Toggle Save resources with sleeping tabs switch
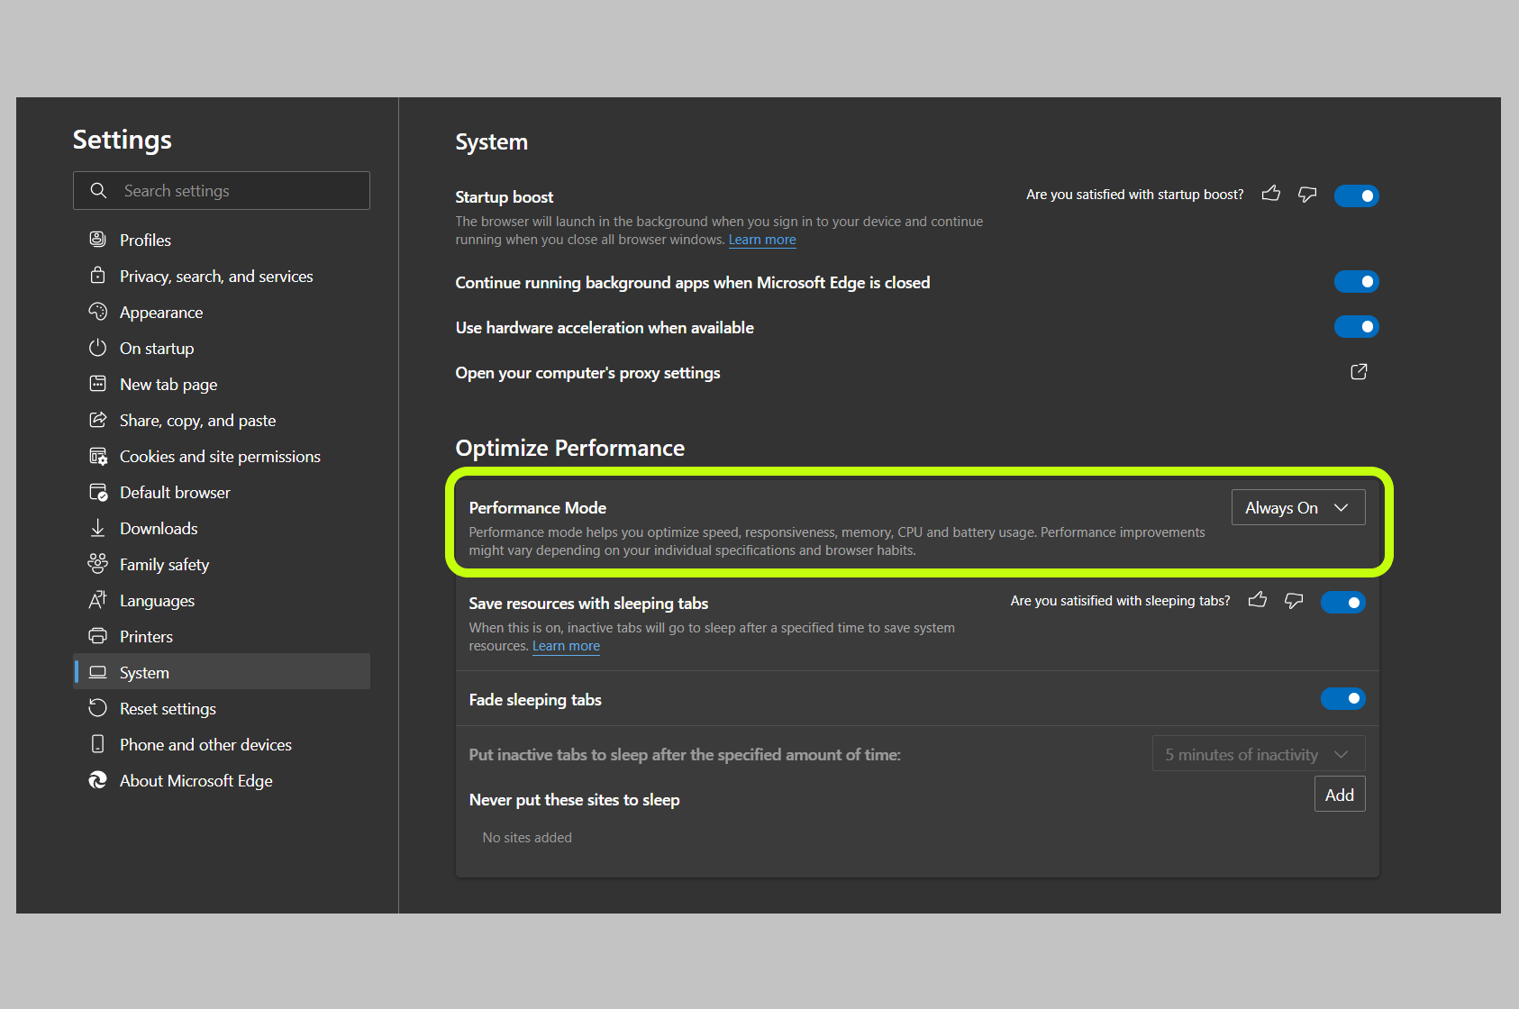The width and height of the screenshot is (1519, 1009). 1343,602
